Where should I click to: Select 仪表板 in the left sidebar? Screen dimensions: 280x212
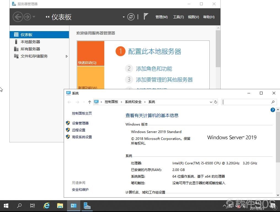pos(39,35)
